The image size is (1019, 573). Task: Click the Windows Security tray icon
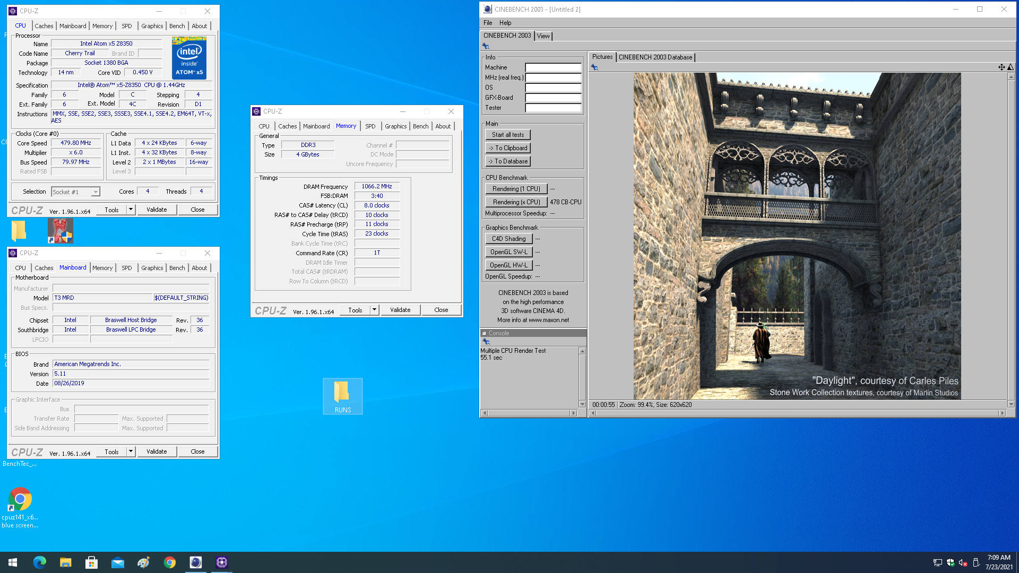(950, 563)
